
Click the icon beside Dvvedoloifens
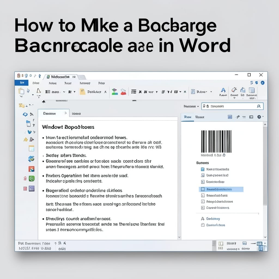point(203,195)
